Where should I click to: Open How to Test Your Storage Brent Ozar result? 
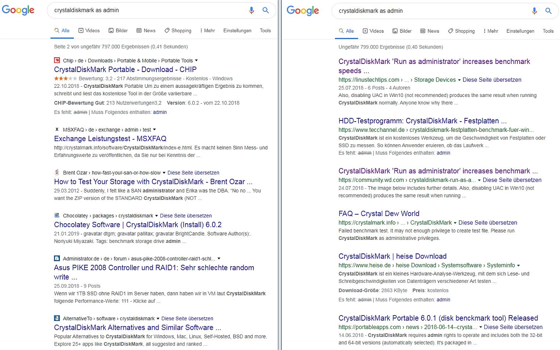(153, 181)
